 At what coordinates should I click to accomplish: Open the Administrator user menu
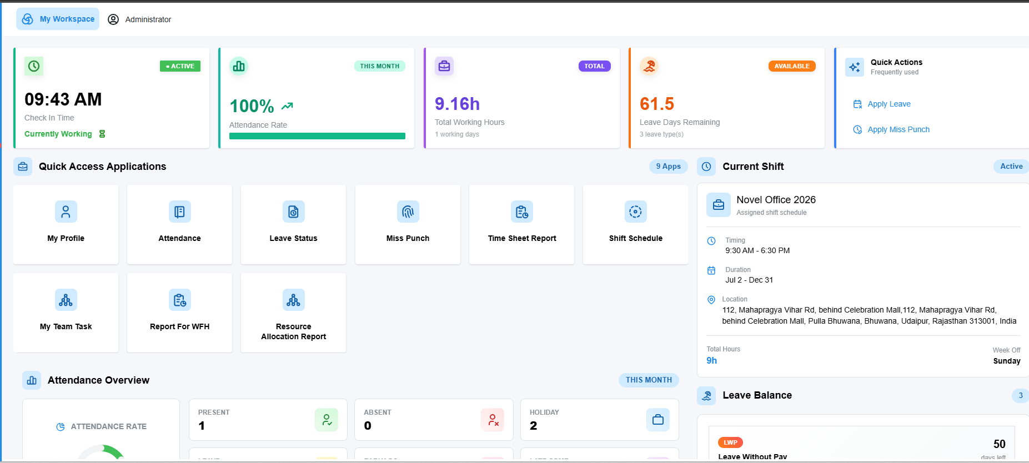pyautogui.click(x=139, y=19)
